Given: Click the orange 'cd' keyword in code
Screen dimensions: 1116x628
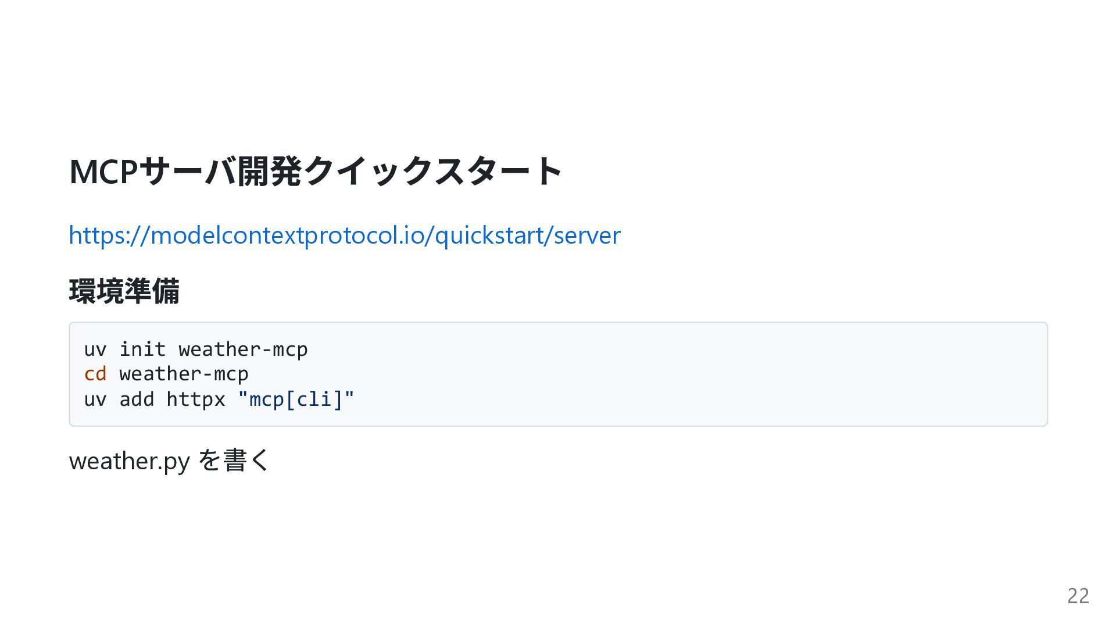Looking at the screenshot, I should coord(95,374).
